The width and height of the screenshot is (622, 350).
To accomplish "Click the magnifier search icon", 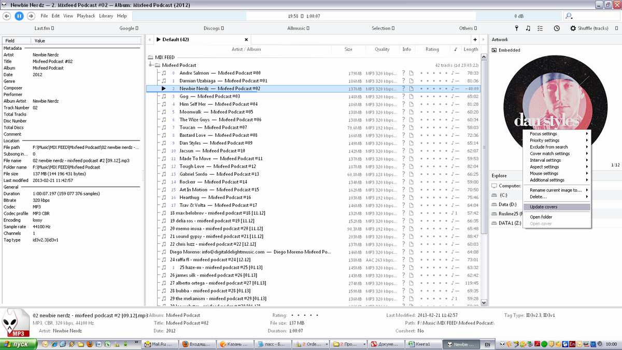I will pos(569,16).
